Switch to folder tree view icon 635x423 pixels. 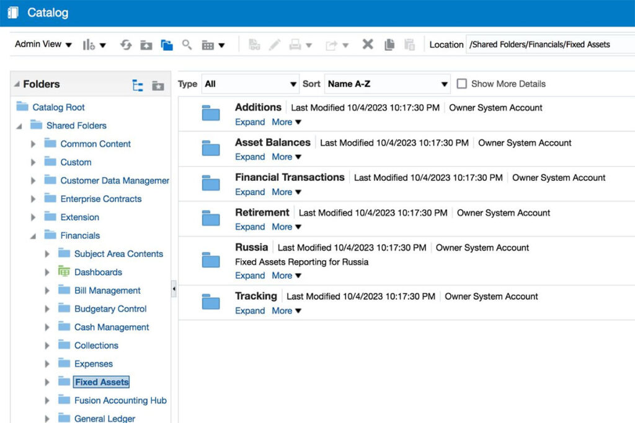coord(138,85)
